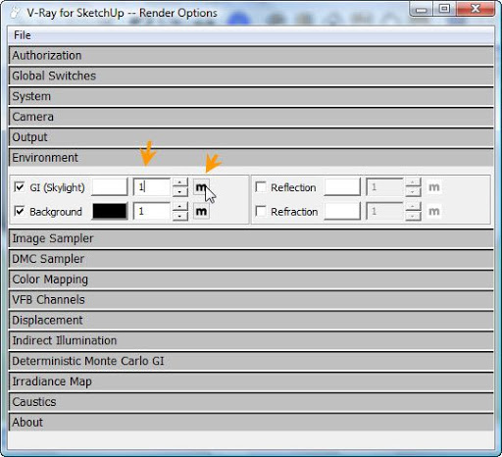Expand the Global Switches rollout
This screenshot has height=457, width=502.
pos(251,76)
